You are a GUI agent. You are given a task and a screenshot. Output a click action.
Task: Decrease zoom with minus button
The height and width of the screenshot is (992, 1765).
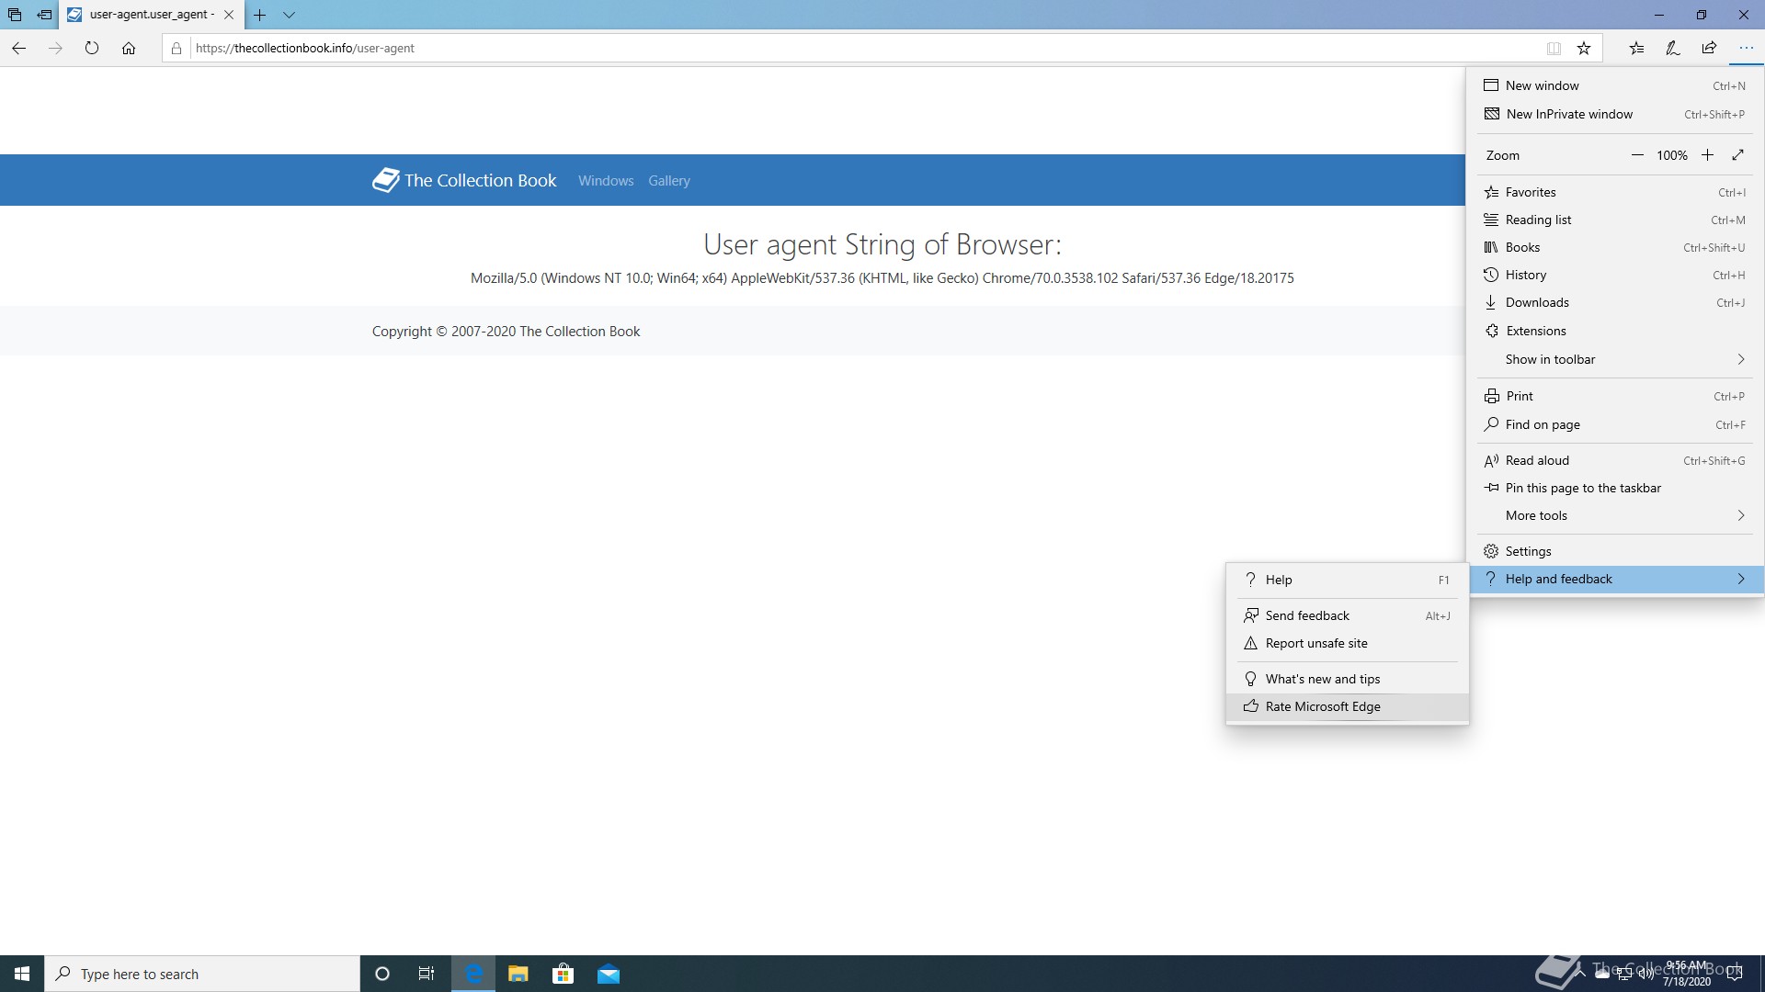(x=1637, y=155)
